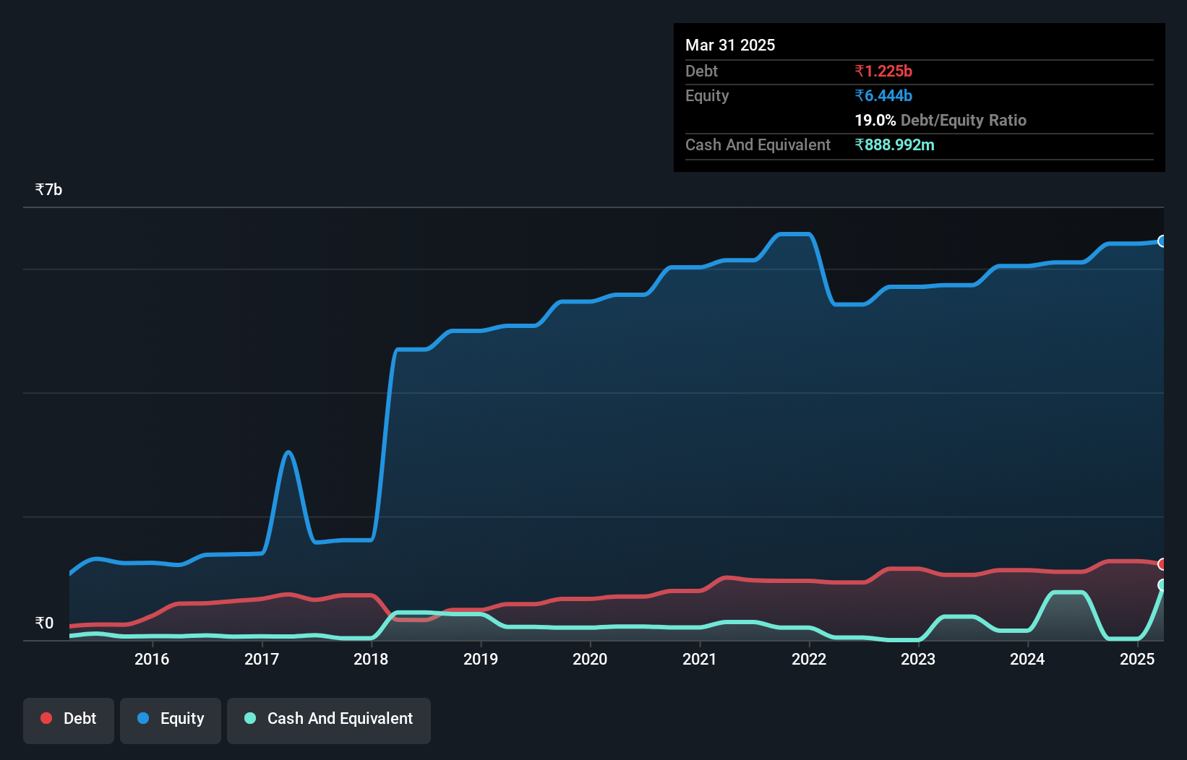The width and height of the screenshot is (1187, 760).
Task: Click the Mar 31 2025 tooltip date
Action: click(x=730, y=45)
